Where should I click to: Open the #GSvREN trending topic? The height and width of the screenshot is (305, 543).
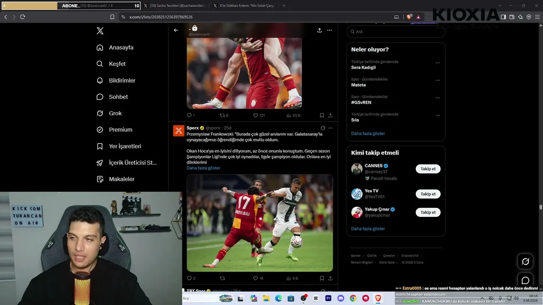[361, 103]
